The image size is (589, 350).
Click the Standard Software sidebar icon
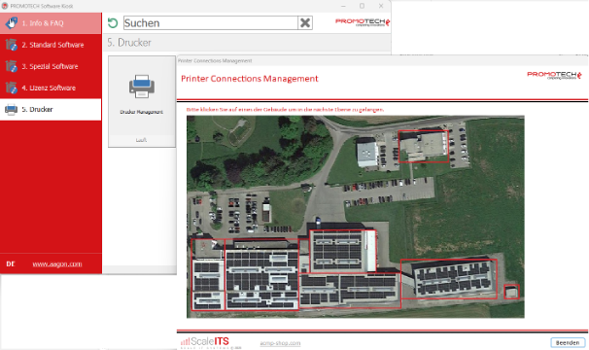pyautogui.click(x=12, y=45)
